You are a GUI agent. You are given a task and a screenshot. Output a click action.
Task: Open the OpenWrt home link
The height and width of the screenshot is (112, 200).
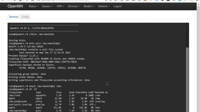(x=15, y=6)
